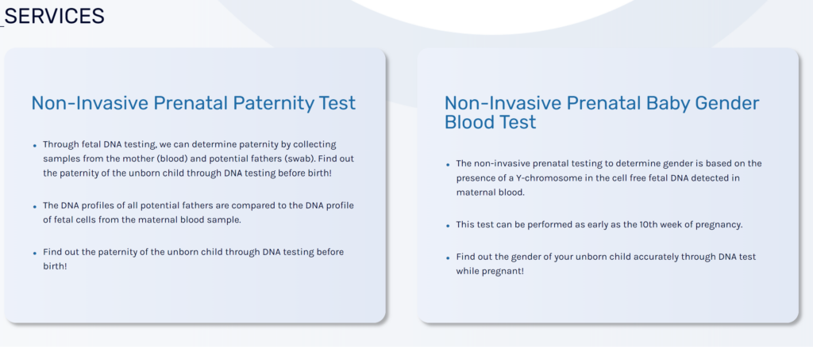This screenshot has height=347, width=813.
Task: Click the text 'while pregnant!' in gender card
Action: [x=490, y=270]
